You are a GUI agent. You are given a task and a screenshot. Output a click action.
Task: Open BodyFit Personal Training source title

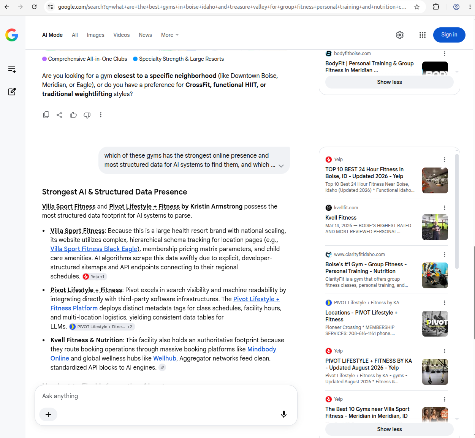pos(369,67)
